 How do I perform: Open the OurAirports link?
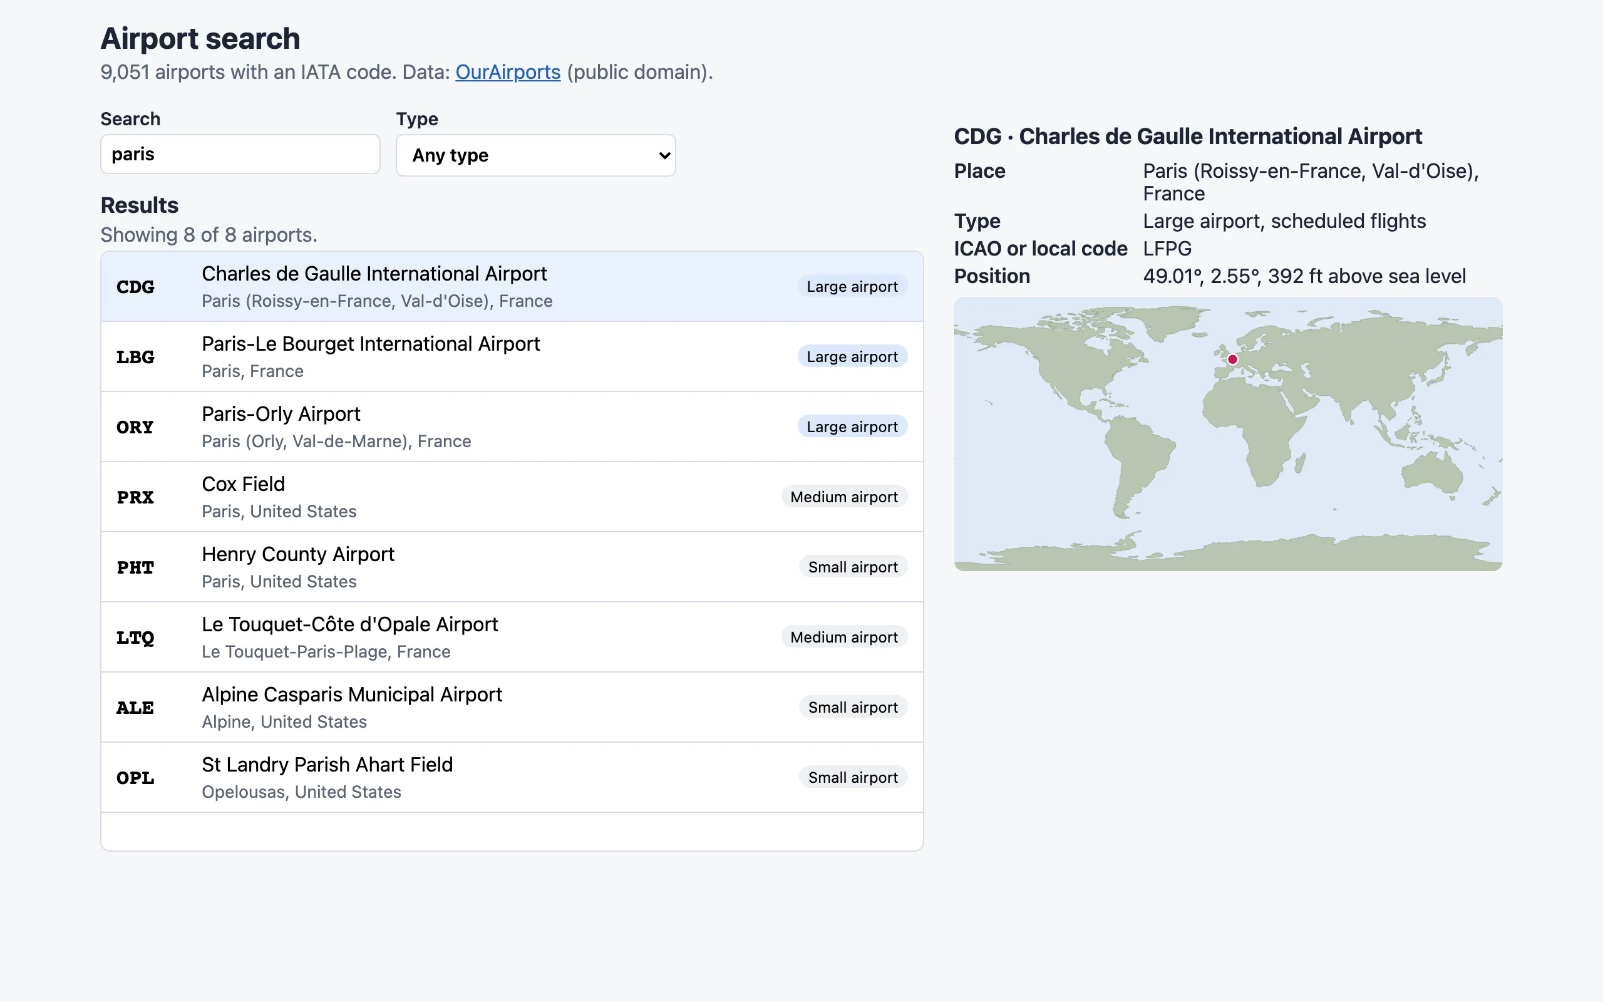click(507, 71)
